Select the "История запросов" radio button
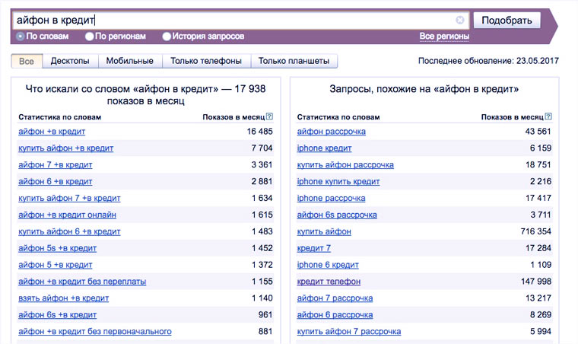Screen dimensions: 578x344 (167, 36)
